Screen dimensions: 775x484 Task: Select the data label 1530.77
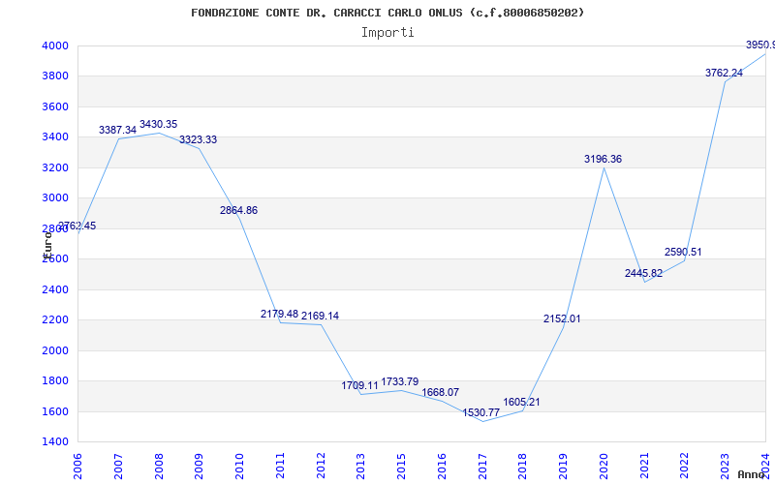pyautogui.click(x=480, y=413)
